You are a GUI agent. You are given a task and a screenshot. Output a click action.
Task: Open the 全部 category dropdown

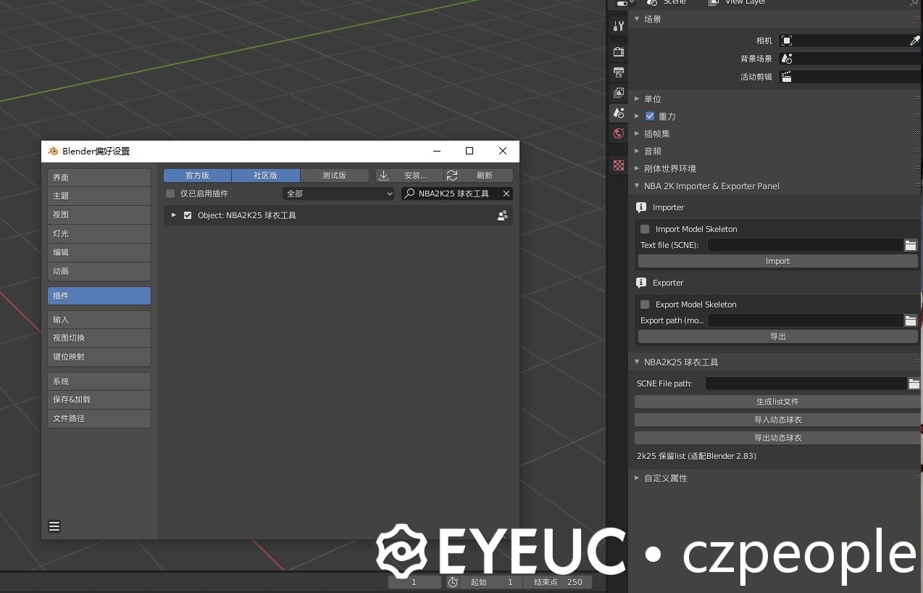[x=338, y=194]
